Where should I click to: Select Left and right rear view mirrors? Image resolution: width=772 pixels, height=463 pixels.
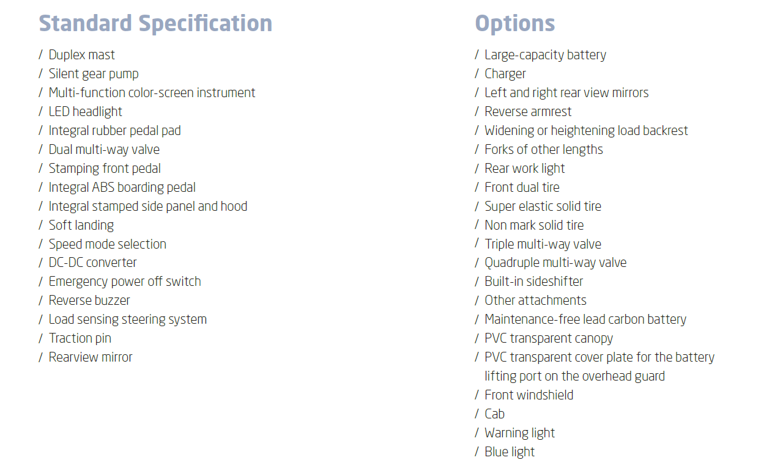(566, 93)
